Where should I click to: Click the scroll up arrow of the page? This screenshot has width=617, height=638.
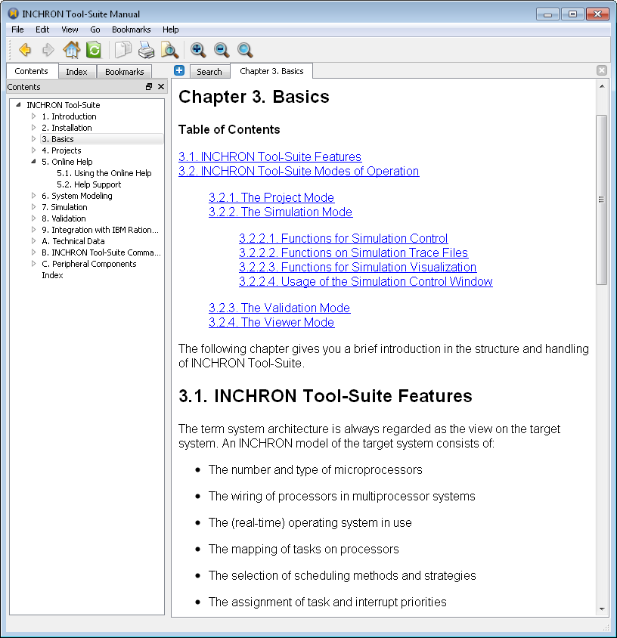click(602, 86)
